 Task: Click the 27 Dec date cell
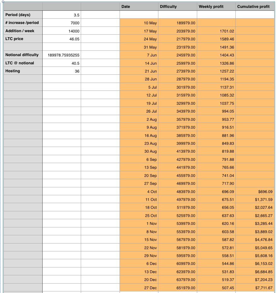139,288
